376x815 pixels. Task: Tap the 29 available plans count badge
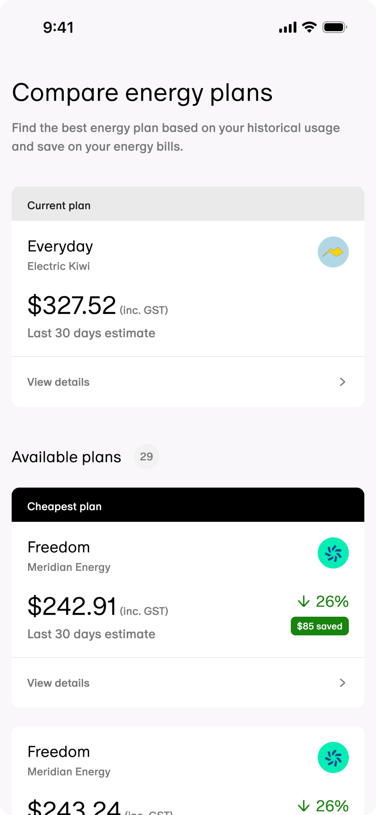(146, 456)
